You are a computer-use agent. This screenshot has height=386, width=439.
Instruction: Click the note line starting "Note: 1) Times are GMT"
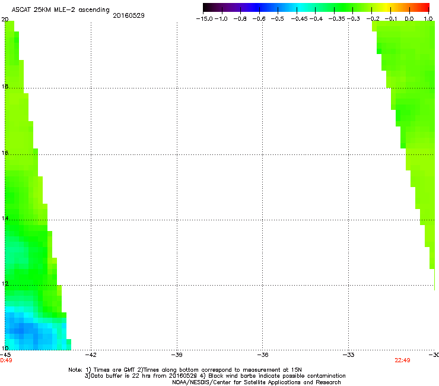tap(185, 370)
